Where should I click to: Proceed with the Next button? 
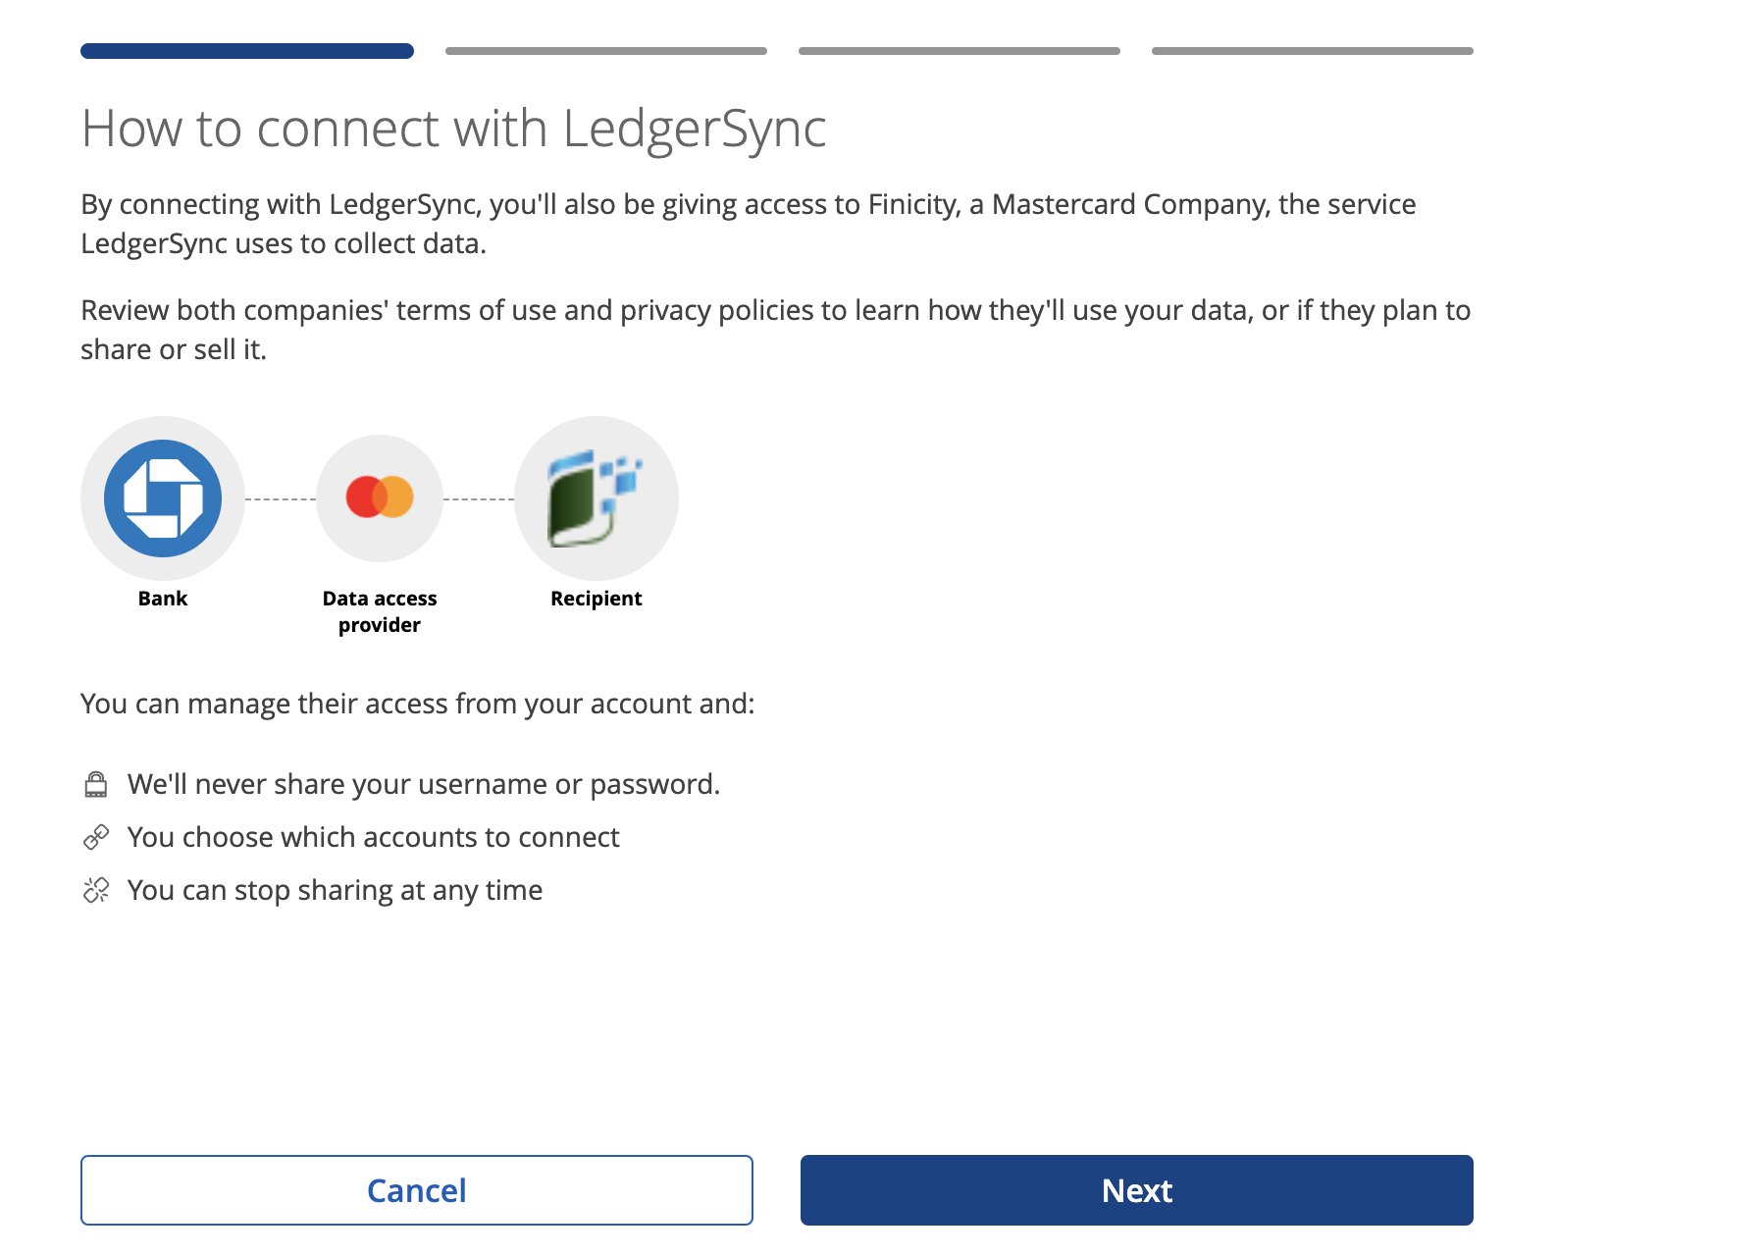click(x=1137, y=1190)
